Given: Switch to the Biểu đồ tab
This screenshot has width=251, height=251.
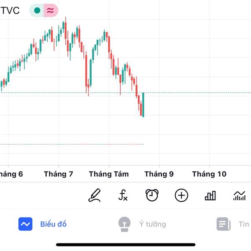Looking at the screenshot, I should 42,224.
